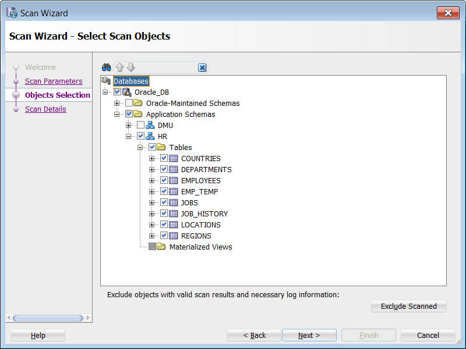Select the Objects Selection step
The image size is (466, 349).
(x=57, y=95)
